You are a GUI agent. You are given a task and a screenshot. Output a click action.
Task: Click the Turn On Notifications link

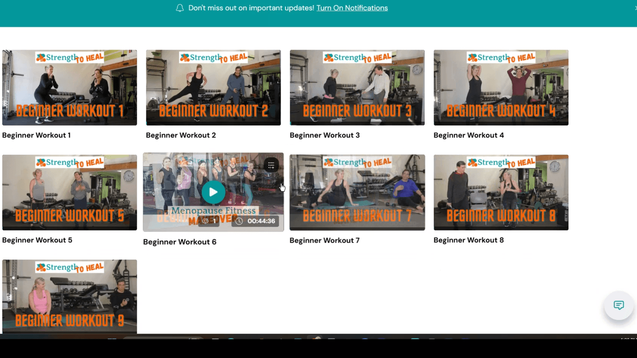352,8
